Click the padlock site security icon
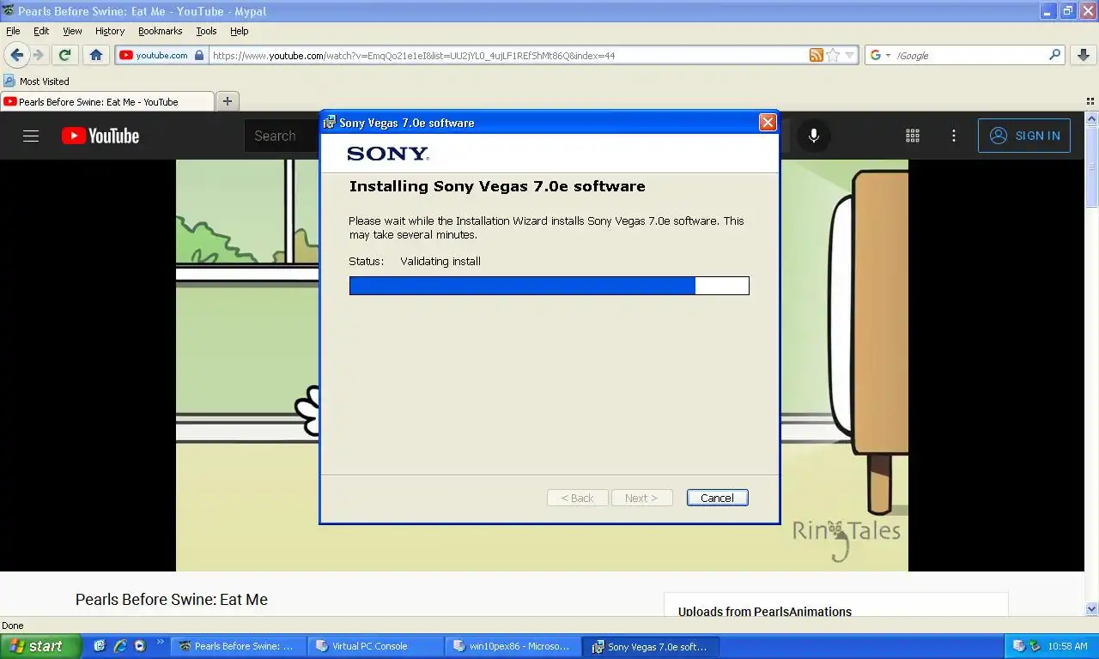The height and width of the screenshot is (659, 1099). click(199, 55)
